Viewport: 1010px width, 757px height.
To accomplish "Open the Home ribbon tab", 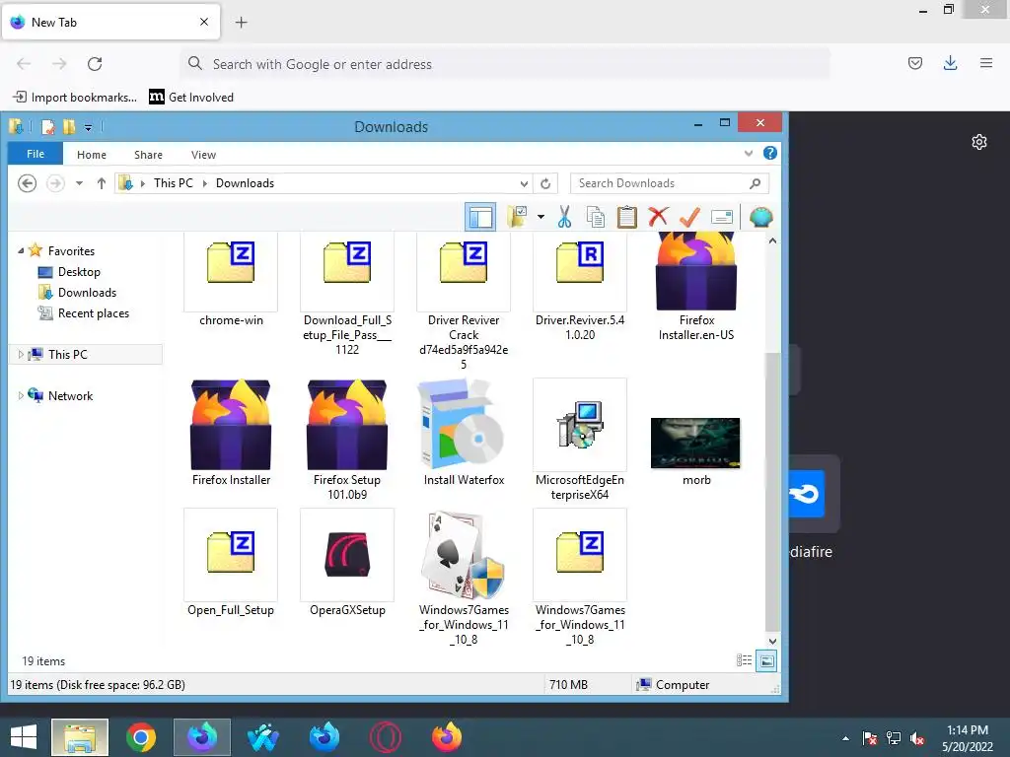I will click(x=92, y=155).
